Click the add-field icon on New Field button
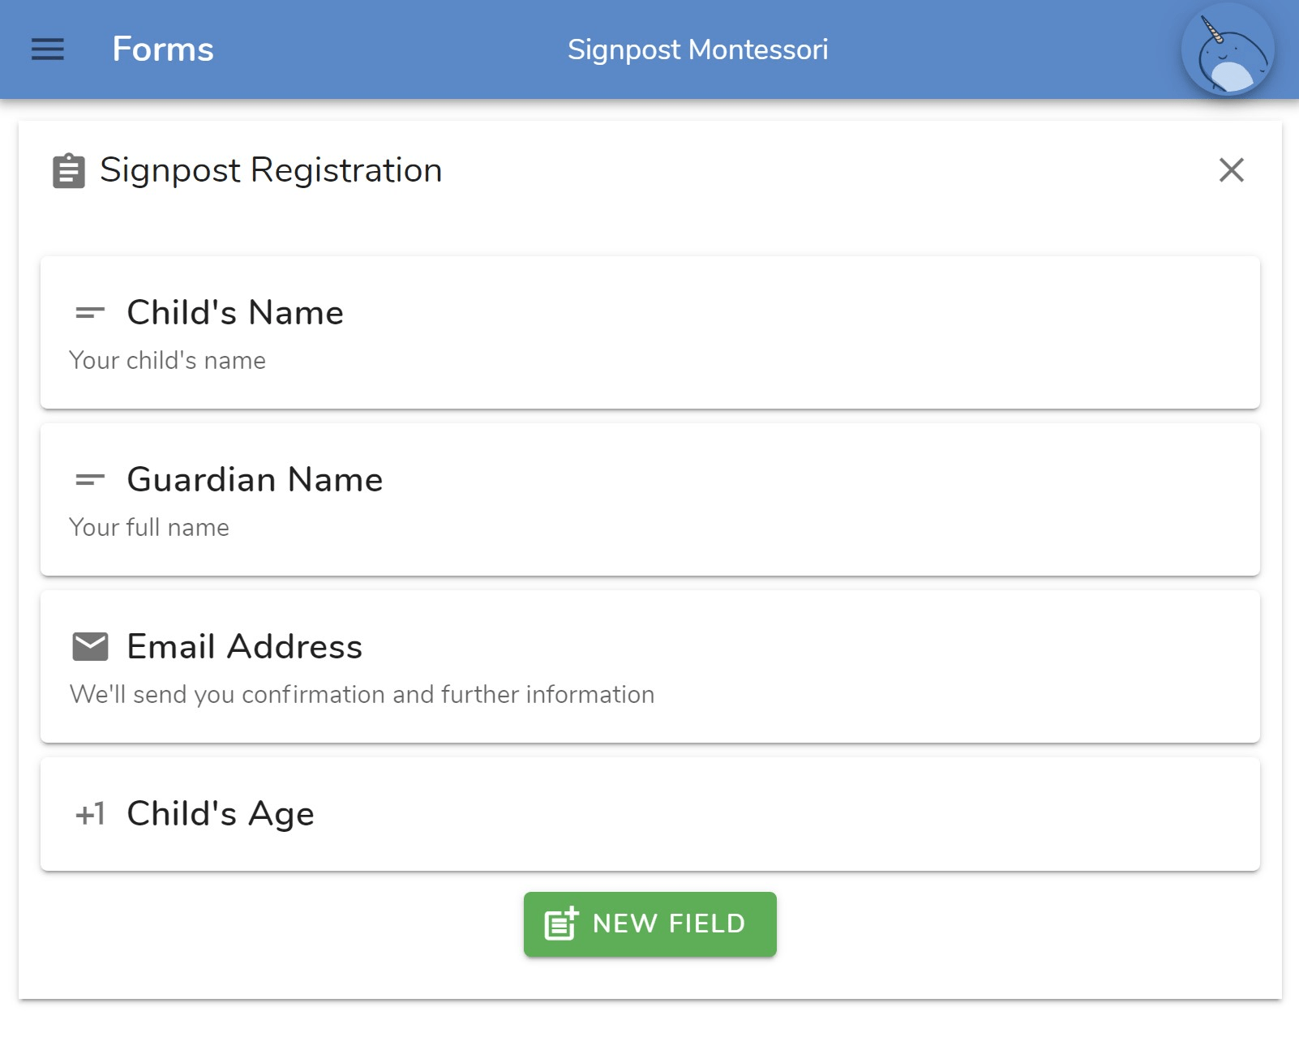 (561, 923)
